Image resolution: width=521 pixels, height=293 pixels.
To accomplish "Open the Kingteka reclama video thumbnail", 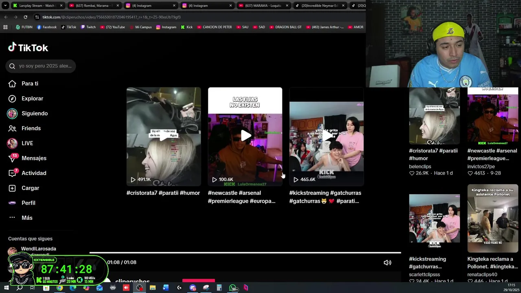I will (x=493, y=219).
